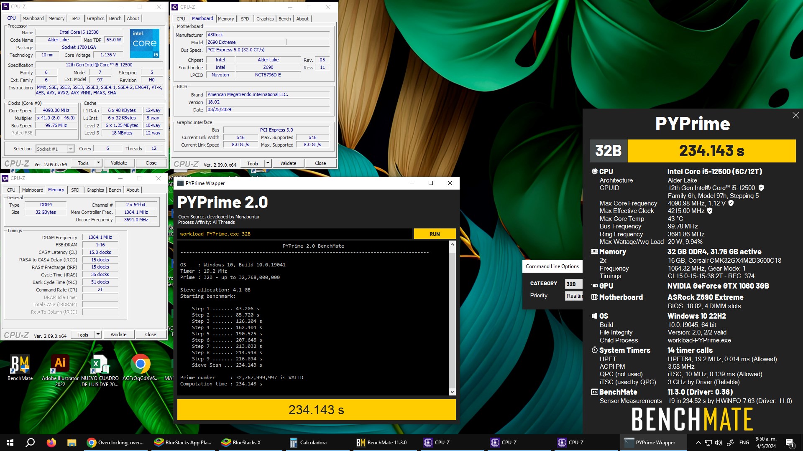Open BenchMate desktop shortcut
Image resolution: width=803 pixels, height=451 pixels.
pyautogui.click(x=20, y=368)
